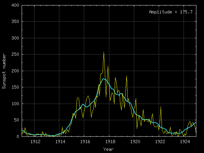Click the cyan smoothed curve's peak
This screenshot has width=204, height=153.
point(103,79)
